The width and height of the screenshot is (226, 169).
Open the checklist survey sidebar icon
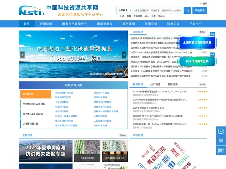[x=221, y=151]
